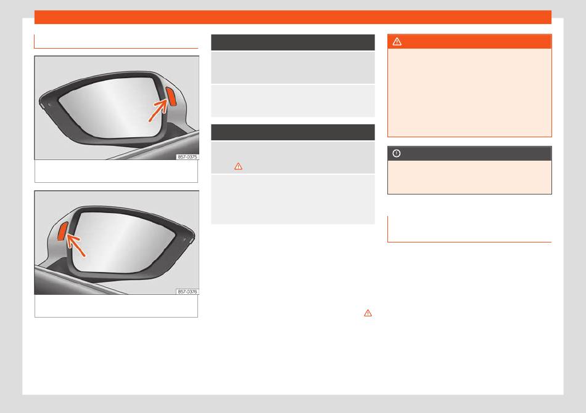Click the lower mirror glass illustration
Viewport: 586px width, 413px height.
123,242
